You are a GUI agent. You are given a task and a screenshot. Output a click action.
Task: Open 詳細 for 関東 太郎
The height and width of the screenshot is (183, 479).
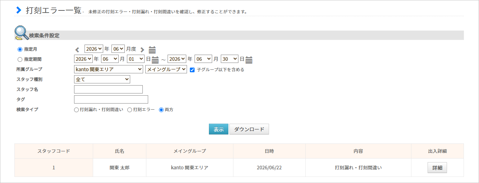[437, 168]
